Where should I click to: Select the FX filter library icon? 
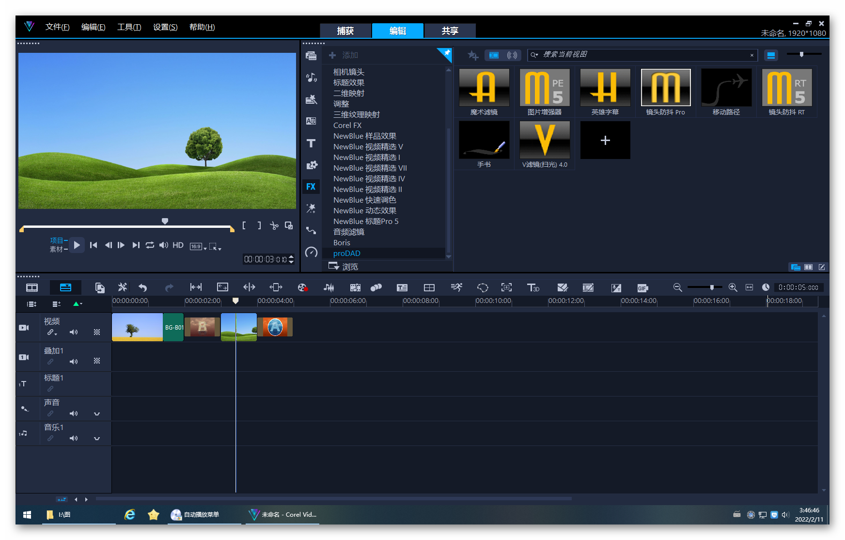311,187
